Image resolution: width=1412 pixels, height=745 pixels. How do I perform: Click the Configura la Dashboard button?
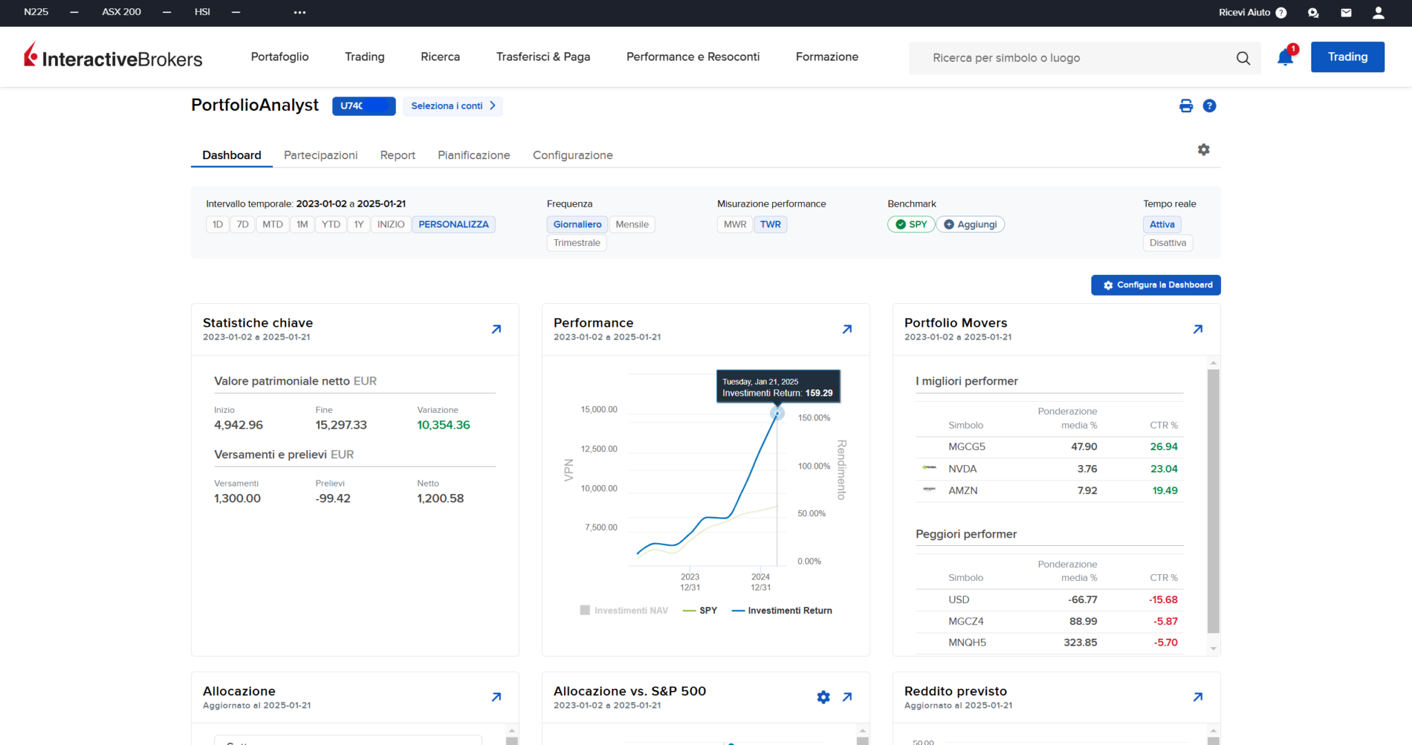tap(1156, 285)
